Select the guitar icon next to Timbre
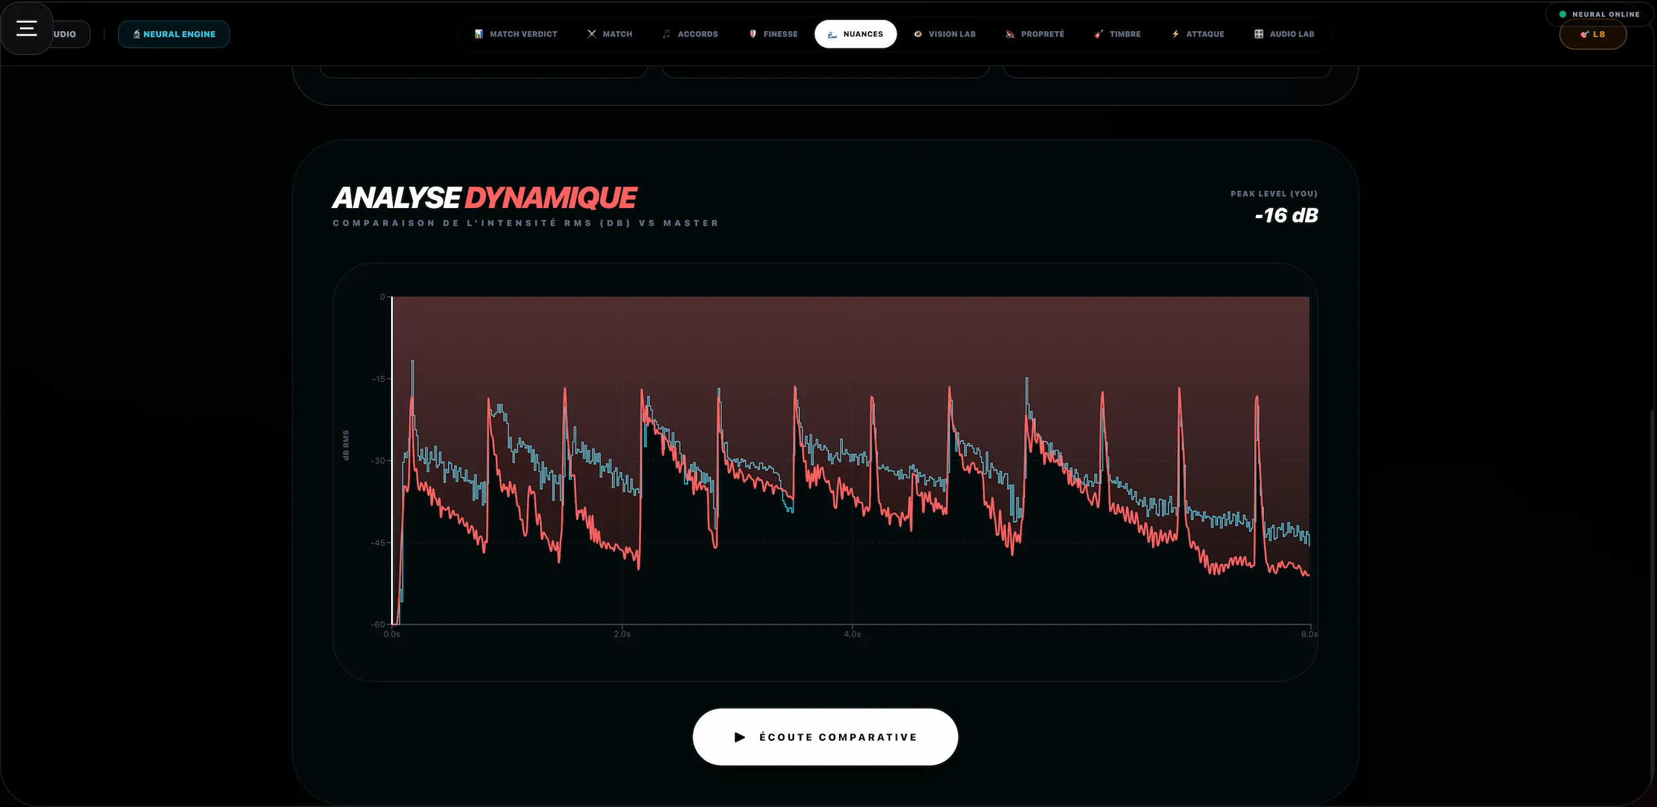The height and width of the screenshot is (807, 1657). coord(1098,33)
